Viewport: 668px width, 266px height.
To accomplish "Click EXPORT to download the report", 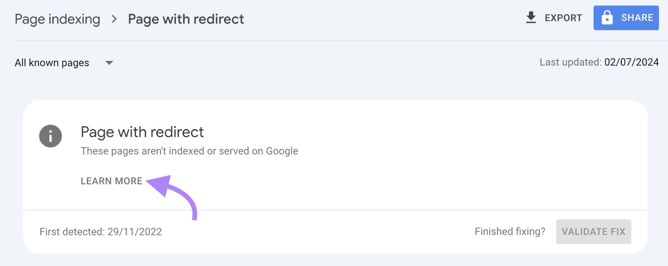I will (x=563, y=18).
